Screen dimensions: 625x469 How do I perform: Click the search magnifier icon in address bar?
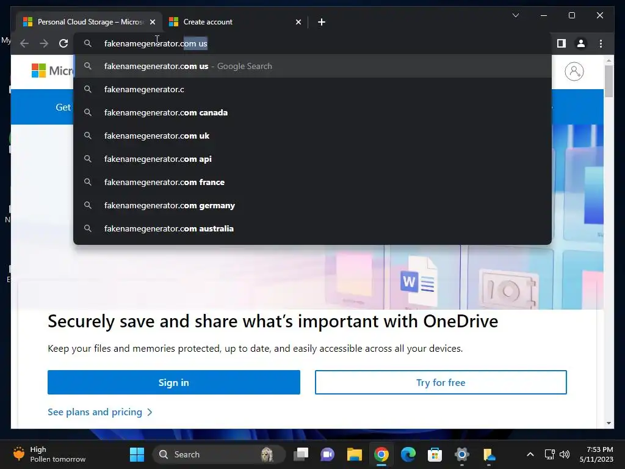click(x=88, y=43)
